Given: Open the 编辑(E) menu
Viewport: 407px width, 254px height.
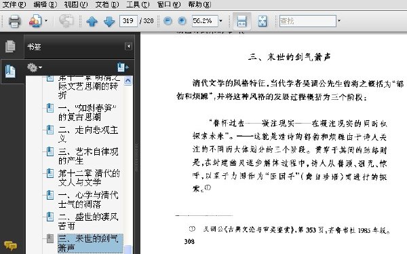Looking at the screenshot, I should pos(45,5).
